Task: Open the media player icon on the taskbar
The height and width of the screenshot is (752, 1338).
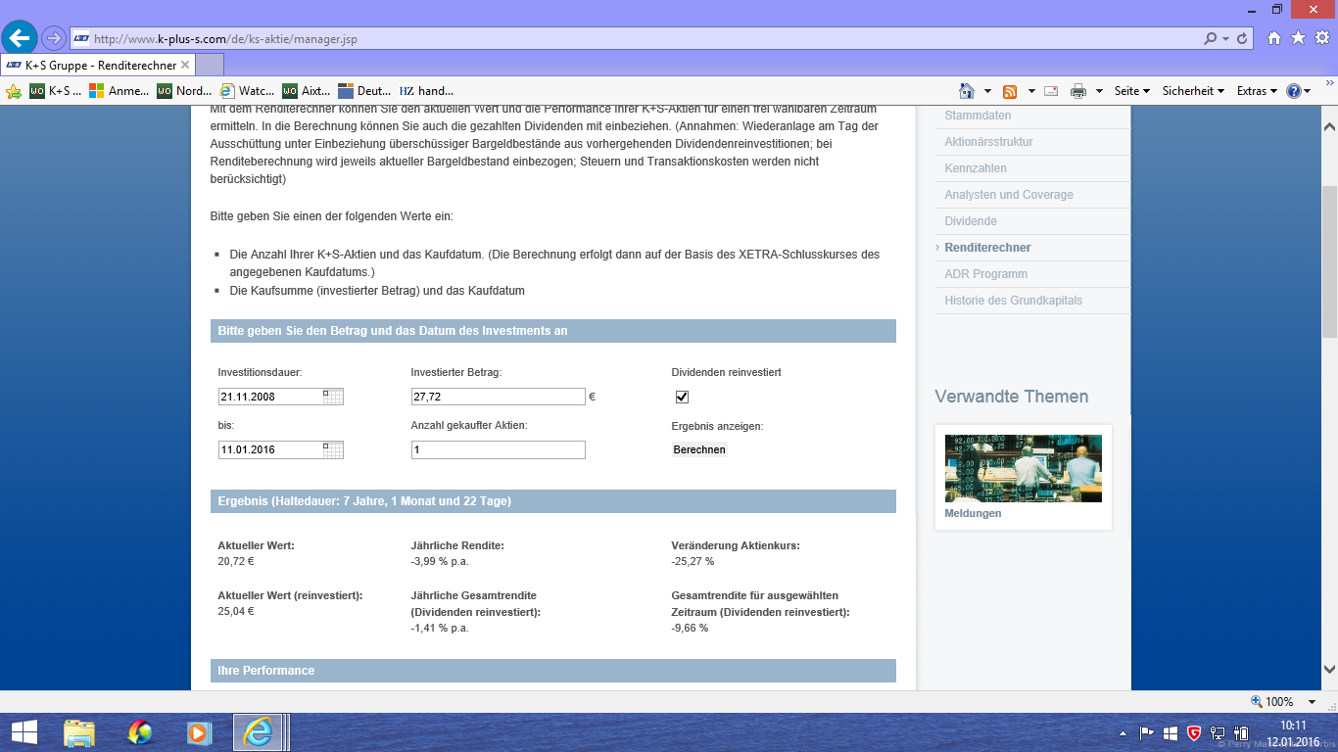Action: [x=199, y=731]
